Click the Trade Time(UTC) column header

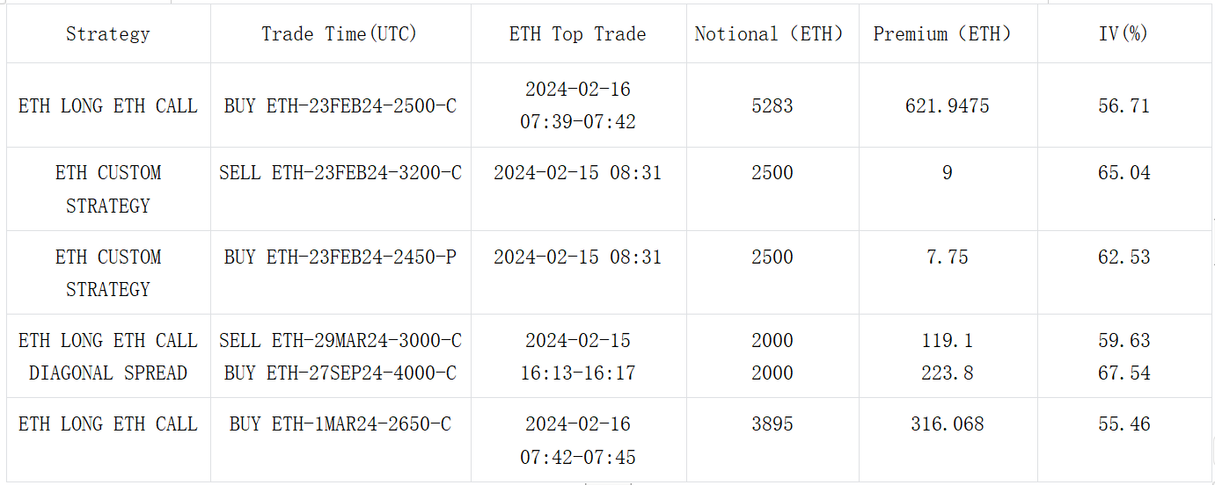click(340, 34)
